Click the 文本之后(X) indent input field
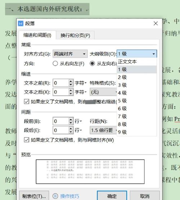Screen dimensions: 180x200 coord(61,92)
